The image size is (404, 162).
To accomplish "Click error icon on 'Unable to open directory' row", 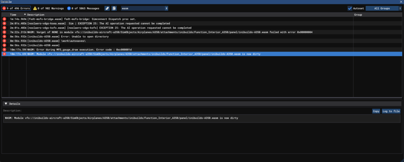I will (4, 37).
